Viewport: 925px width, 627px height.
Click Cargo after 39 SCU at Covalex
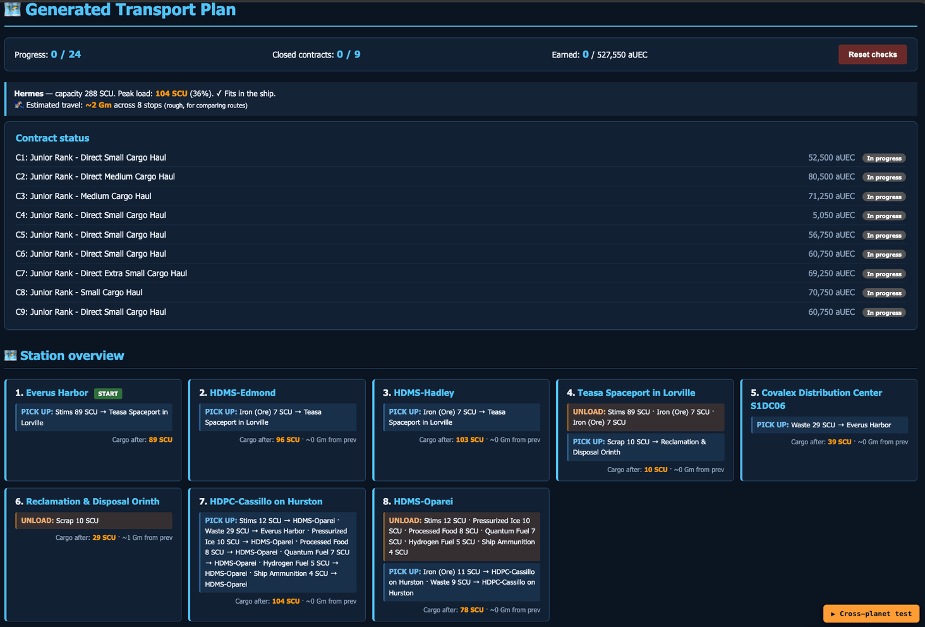coord(821,442)
